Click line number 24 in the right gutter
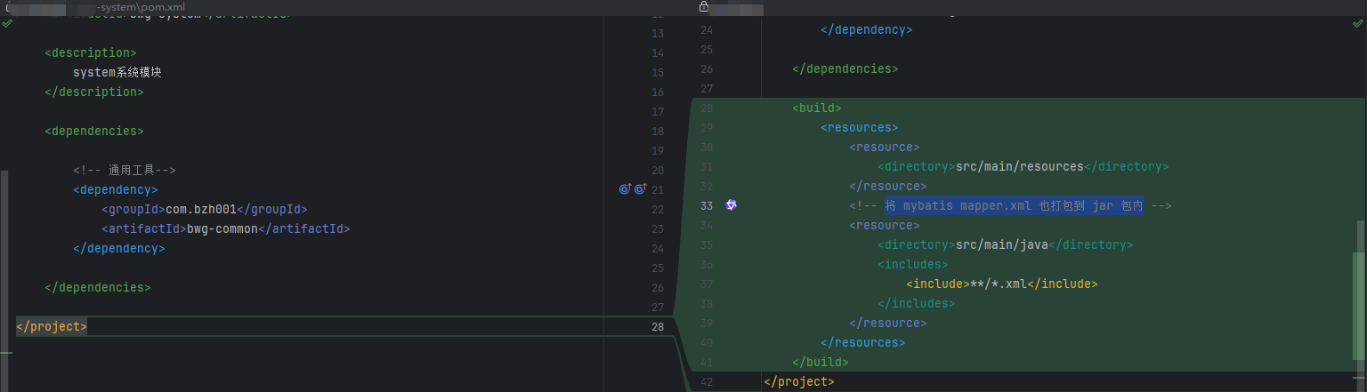 coord(707,29)
